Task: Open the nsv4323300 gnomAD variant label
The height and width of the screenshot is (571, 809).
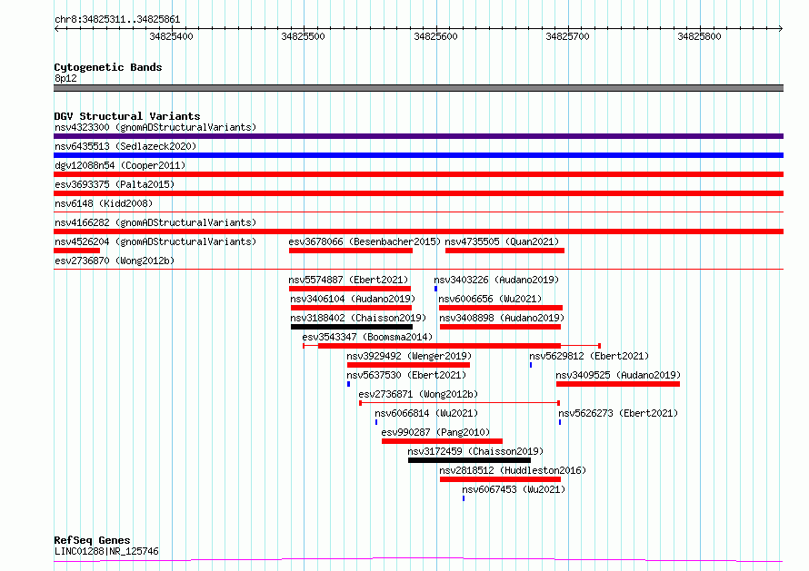Action: [x=155, y=127]
